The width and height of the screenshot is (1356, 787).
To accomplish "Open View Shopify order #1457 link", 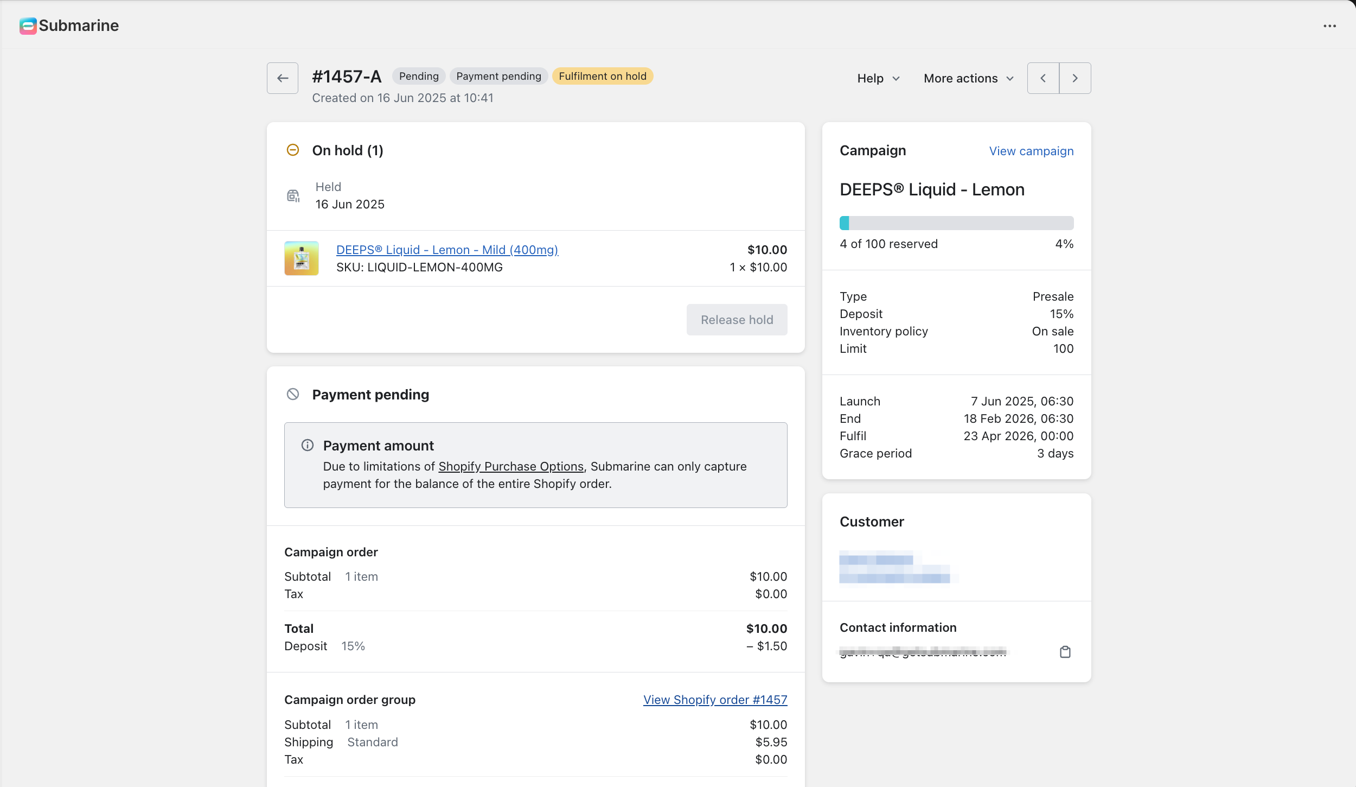I will pyautogui.click(x=715, y=700).
